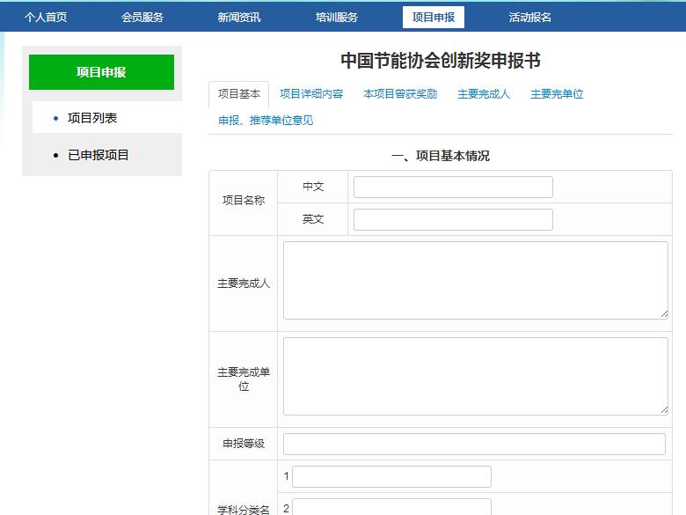
Task: Click the 申报等级 row label
Action: 244,444
